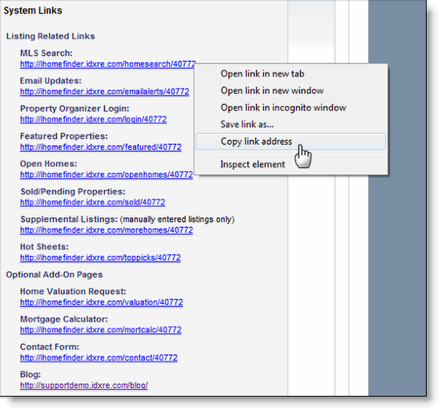439x409 pixels.
Task: Click the 'Optional Add-On Pages' section heading
Action: 54,275
